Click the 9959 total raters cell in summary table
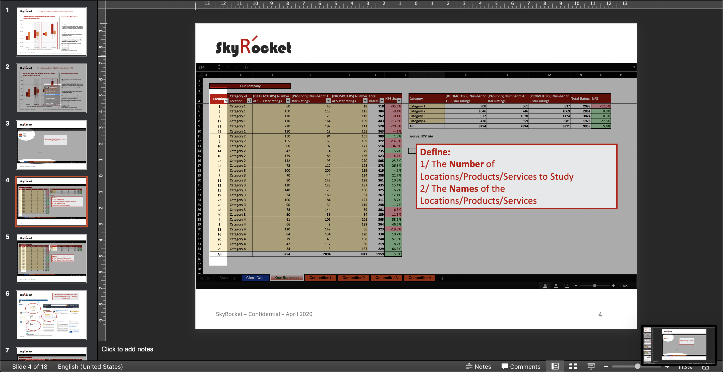723x372 pixels. pyautogui.click(x=580, y=126)
